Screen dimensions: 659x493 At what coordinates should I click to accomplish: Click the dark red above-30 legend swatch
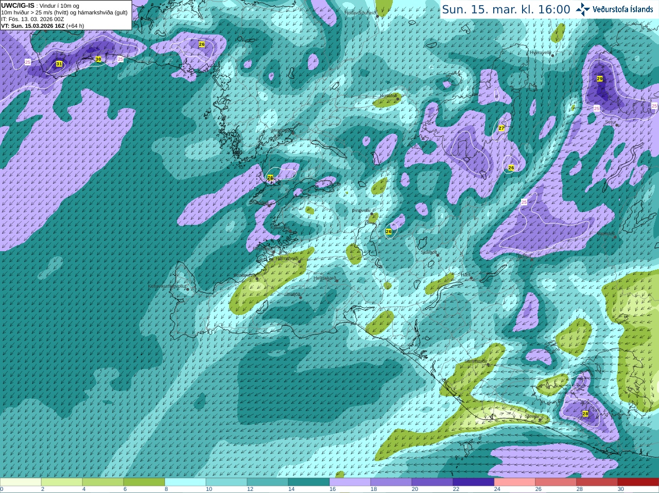click(x=638, y=482)
